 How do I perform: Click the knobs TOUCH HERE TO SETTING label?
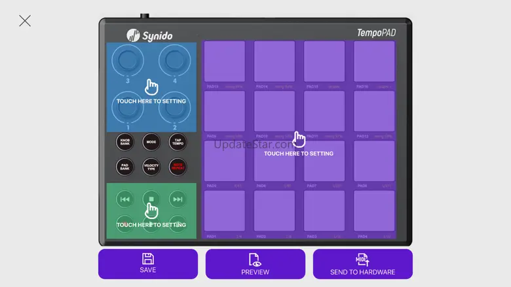(x=151, y=101)
